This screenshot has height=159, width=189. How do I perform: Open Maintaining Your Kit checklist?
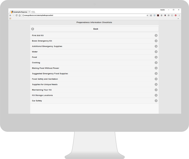click(94, 90)
